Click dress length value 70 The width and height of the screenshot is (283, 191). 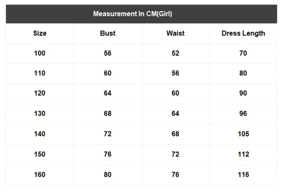coord(243,53)
